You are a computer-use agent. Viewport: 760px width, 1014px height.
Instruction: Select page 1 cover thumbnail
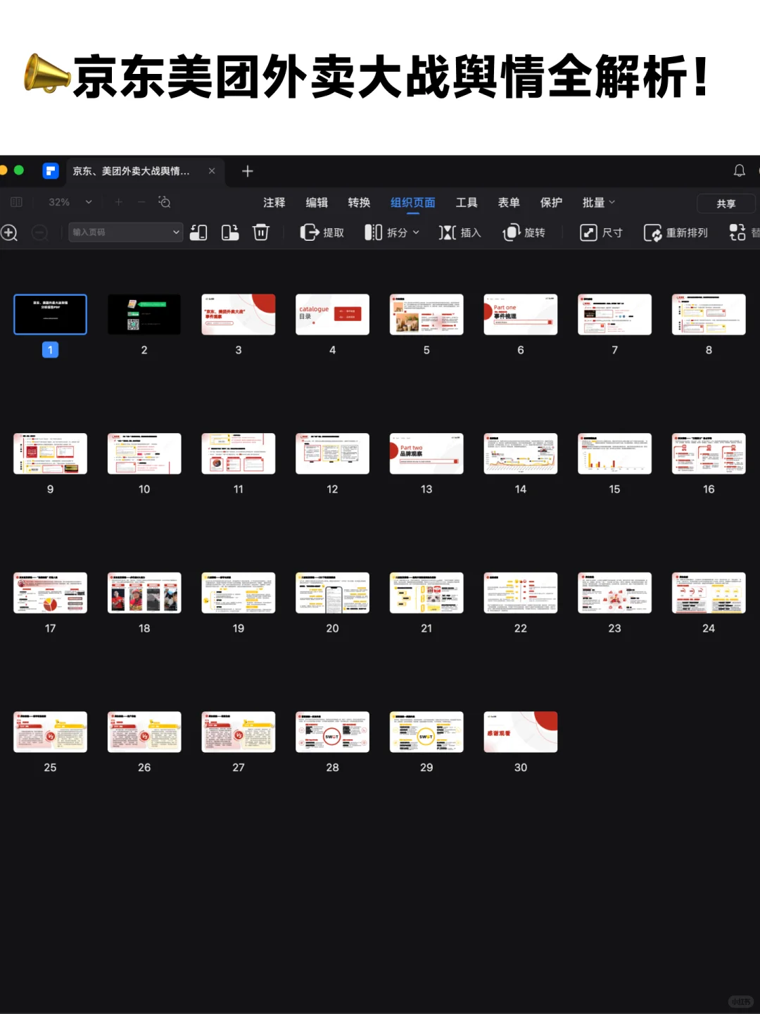click(x=51, y=314)
